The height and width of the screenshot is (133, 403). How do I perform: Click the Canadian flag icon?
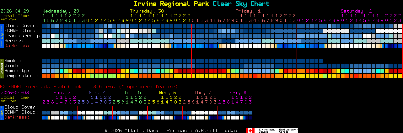pos(250,130)
